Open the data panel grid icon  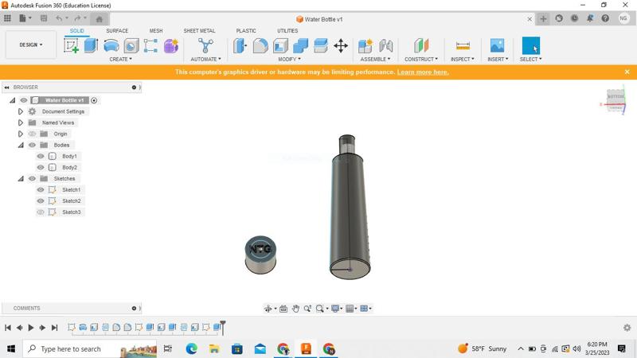[7, 18]
